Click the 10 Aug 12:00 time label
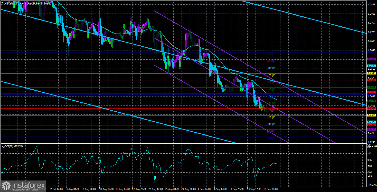This screenshot has width=377, height=192. 106,189
